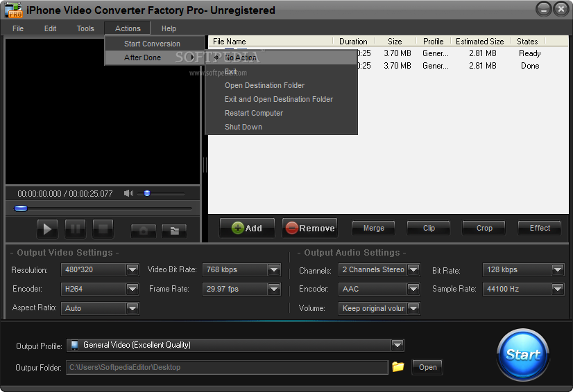
Task: Take a snapshot with camera icon
Action: click(x=143, y=231)
